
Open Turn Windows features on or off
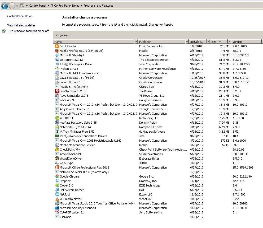(x=28, y=31)
